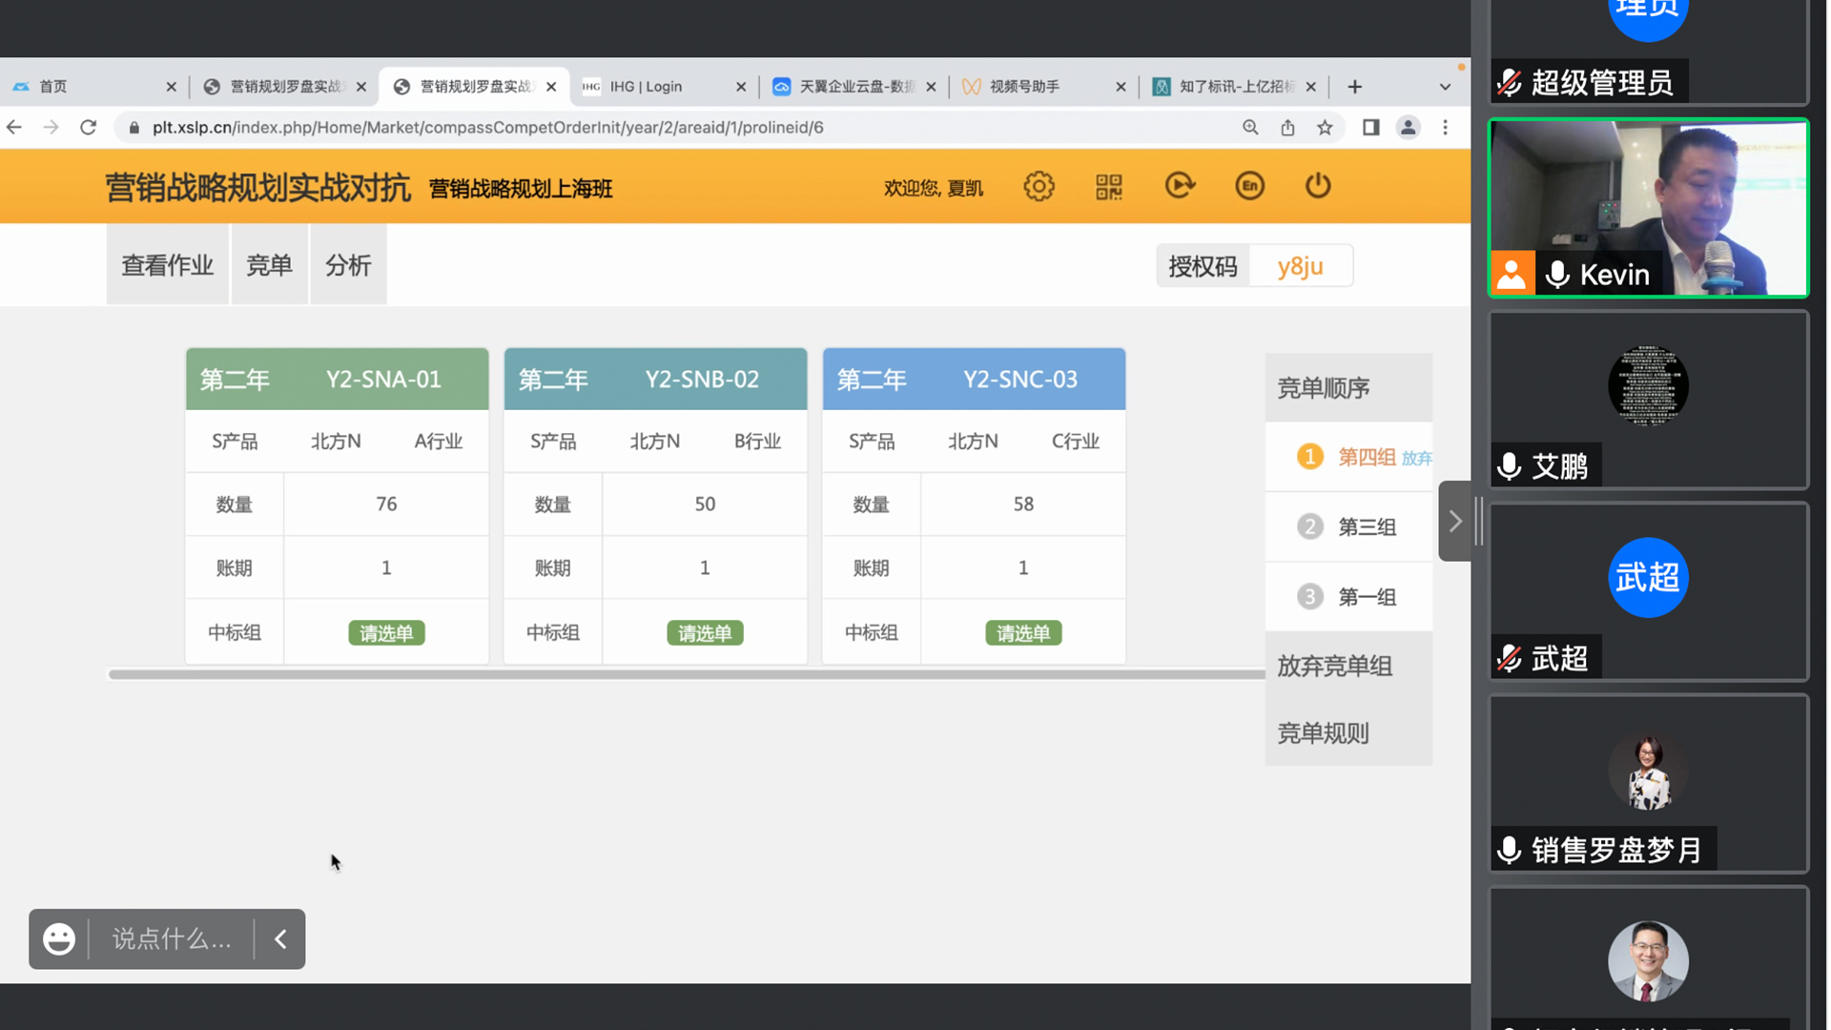The width and height of the screenshot is (1831, 1030).
Task: Toggle Kevin's microphone icon
Action: tap(1557, 275)
